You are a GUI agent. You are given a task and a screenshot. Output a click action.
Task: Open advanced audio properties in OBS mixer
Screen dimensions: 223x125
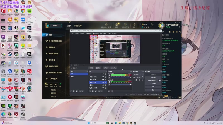pyautogui.click(x=109, y=91)
